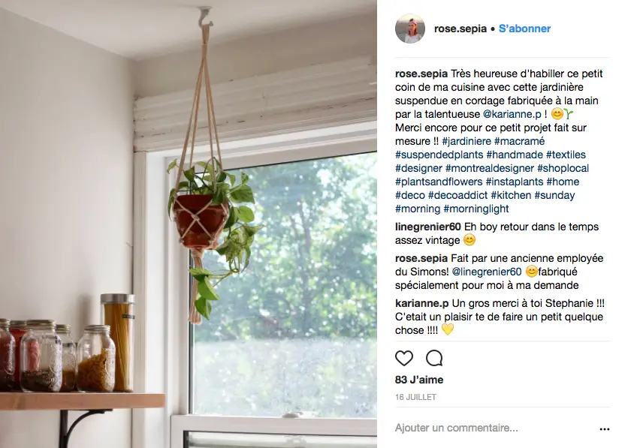Open the #morninglight hashtag
The image size is (628, 448).
(x=476, y=209)
